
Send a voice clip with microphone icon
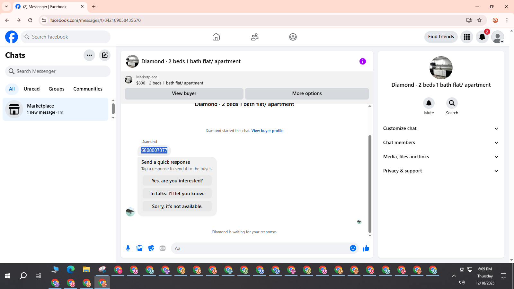click(128, 248)
